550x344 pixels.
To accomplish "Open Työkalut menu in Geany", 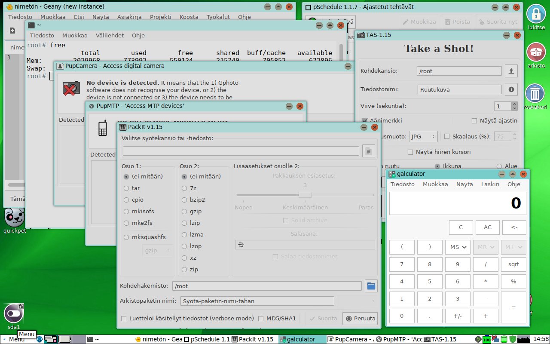I will click(x=218, y=17).
